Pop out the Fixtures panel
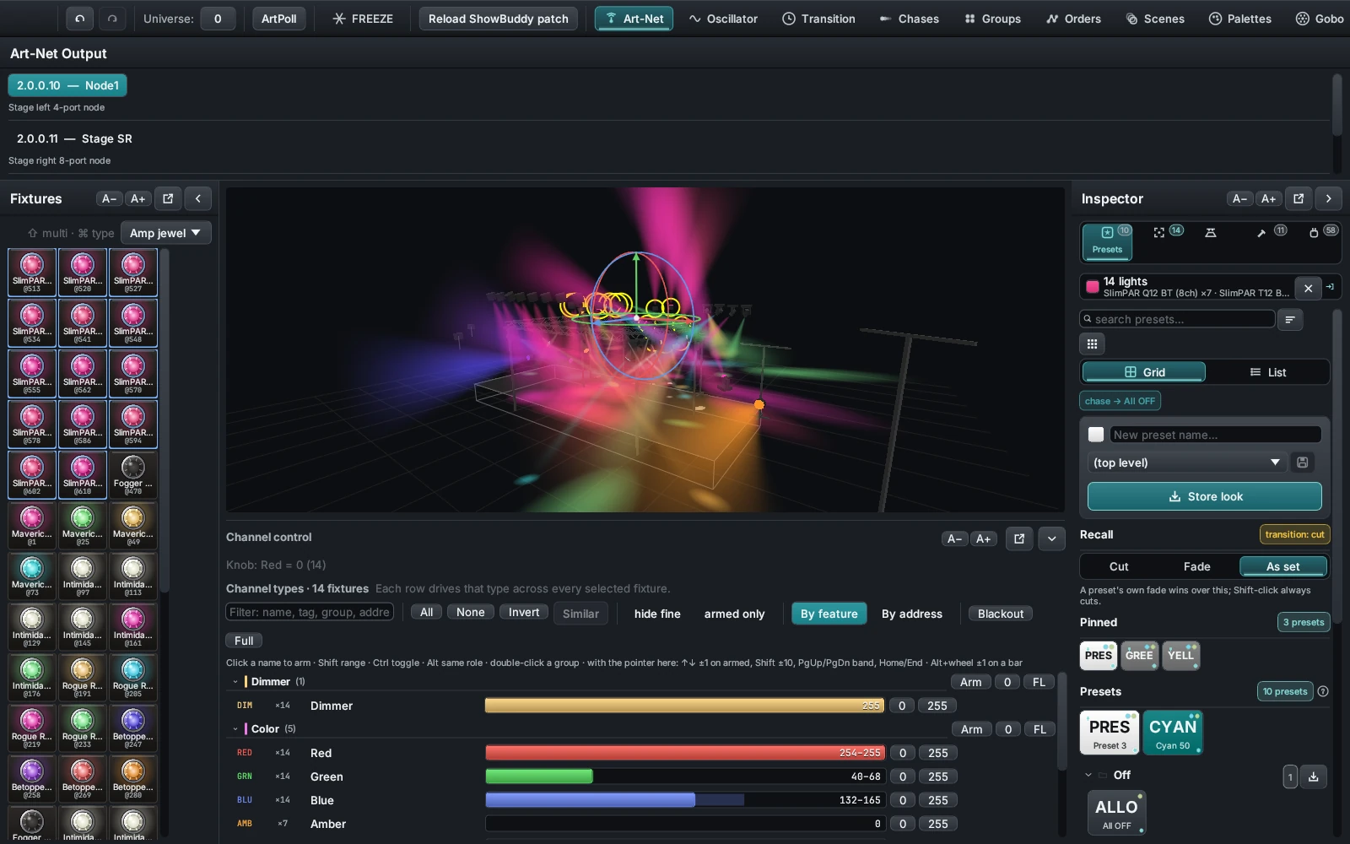Screen dimensions: 1350x844 pos(168,198)
